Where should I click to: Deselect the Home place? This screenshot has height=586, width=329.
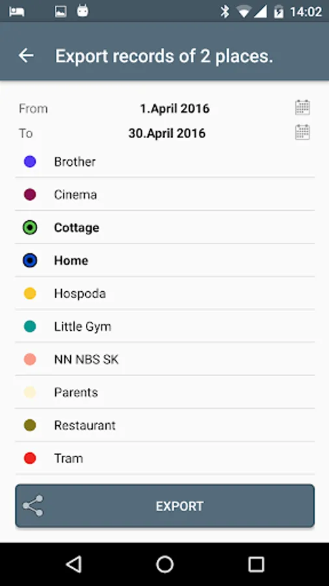tap(164, 260)
